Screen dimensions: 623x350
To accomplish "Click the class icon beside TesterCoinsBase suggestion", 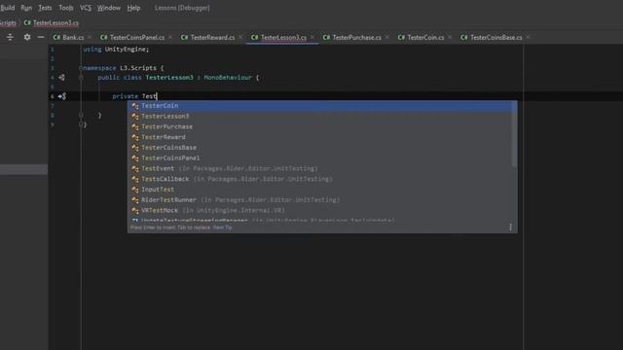I will pyautogui.click(x=135, y=148).
